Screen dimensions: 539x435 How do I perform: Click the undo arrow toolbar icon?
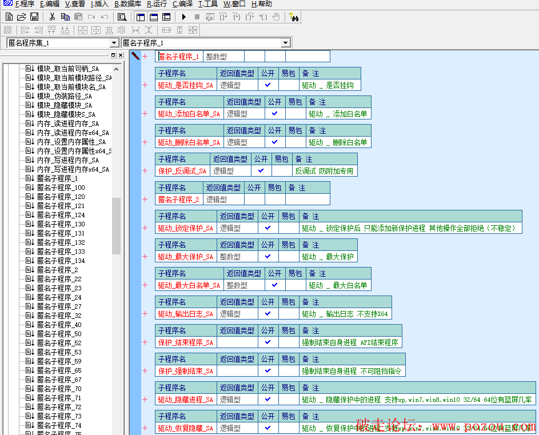(105, 17)
